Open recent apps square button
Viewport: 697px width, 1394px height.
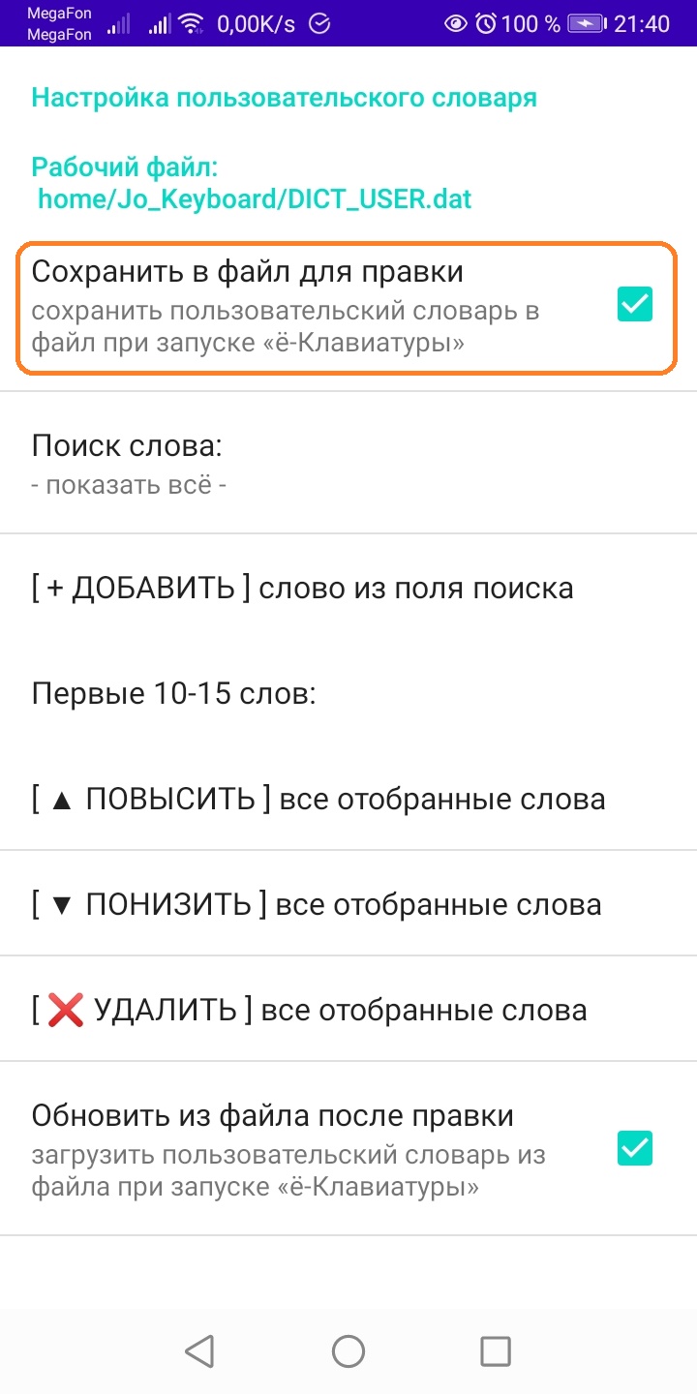pos(496,1350)
